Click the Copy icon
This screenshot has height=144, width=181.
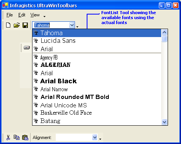[x=16, y=138]
